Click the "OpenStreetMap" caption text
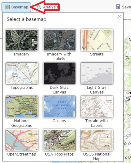Screen dimensions: 131x163 pyautogui.click(x=22, y=154)
